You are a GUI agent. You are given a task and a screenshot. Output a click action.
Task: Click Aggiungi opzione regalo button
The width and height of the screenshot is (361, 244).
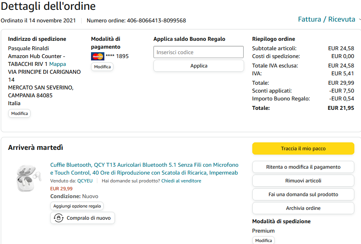pyautogui.click(x=77, y=206)
